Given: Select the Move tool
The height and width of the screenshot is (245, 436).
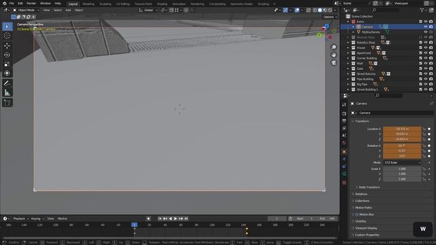Looking at the screenshot, I should click(x=7, y=46).
